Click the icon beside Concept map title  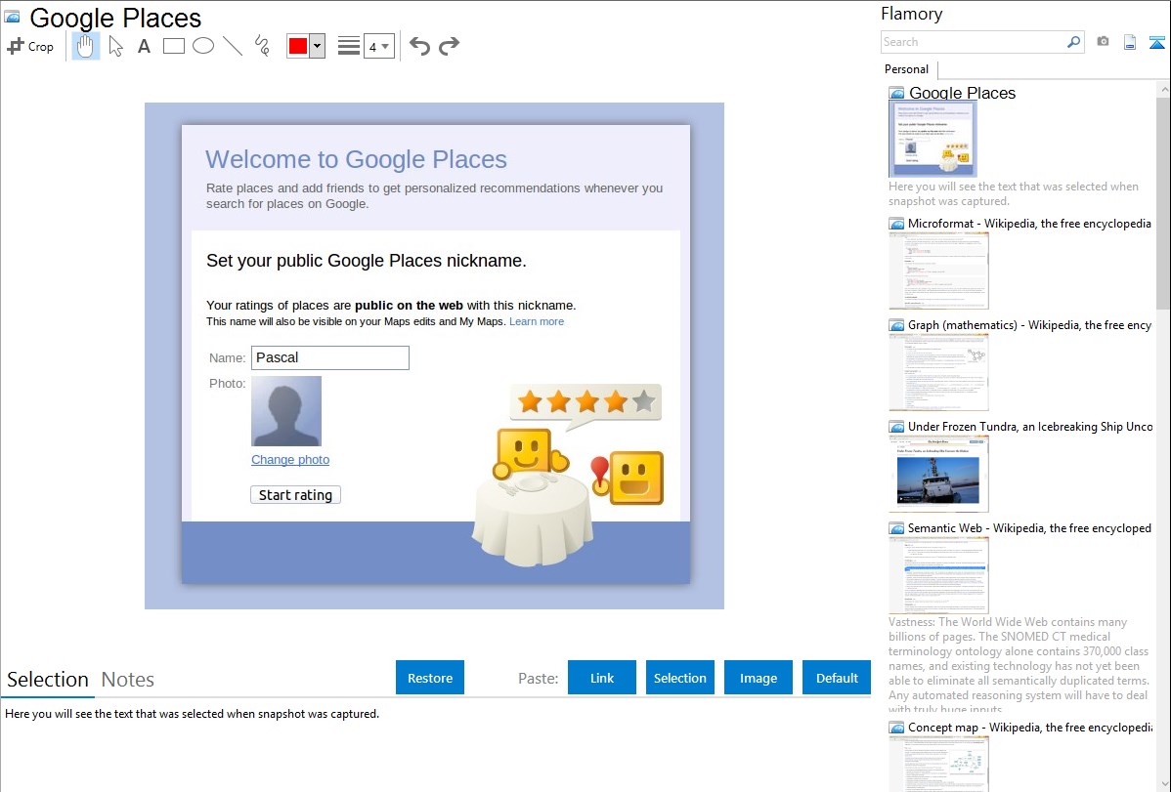tap(896, 727)
